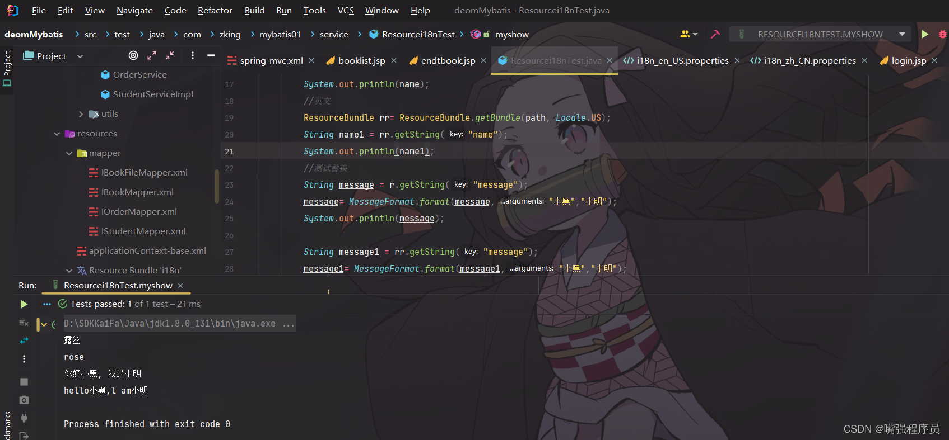Open the horizontal three-dots test options
The image size is (949, 440).
pos(47,304)
